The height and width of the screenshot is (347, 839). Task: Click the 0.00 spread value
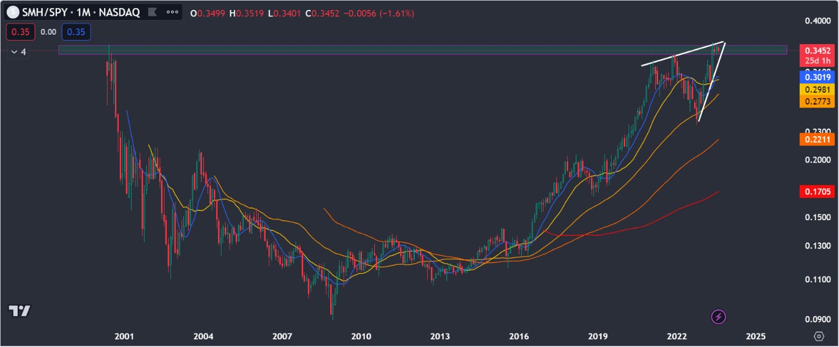point(48,32)
